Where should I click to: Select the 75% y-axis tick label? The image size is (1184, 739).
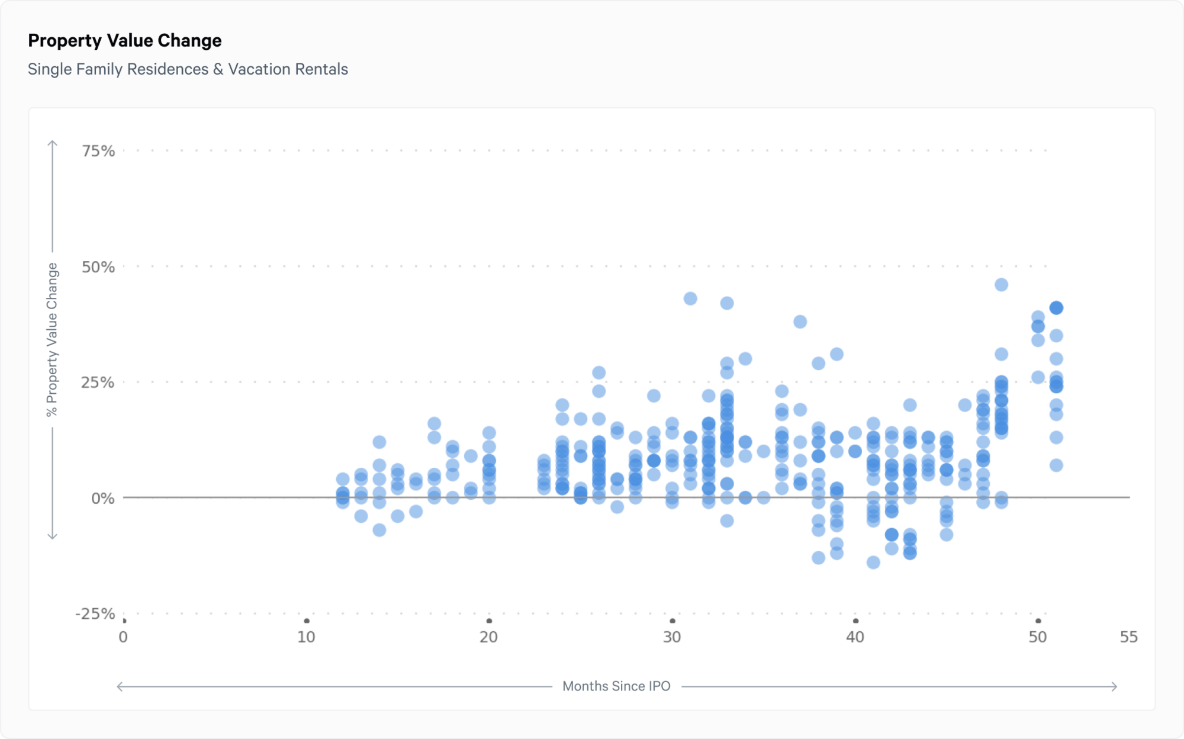tap(98, 151)
